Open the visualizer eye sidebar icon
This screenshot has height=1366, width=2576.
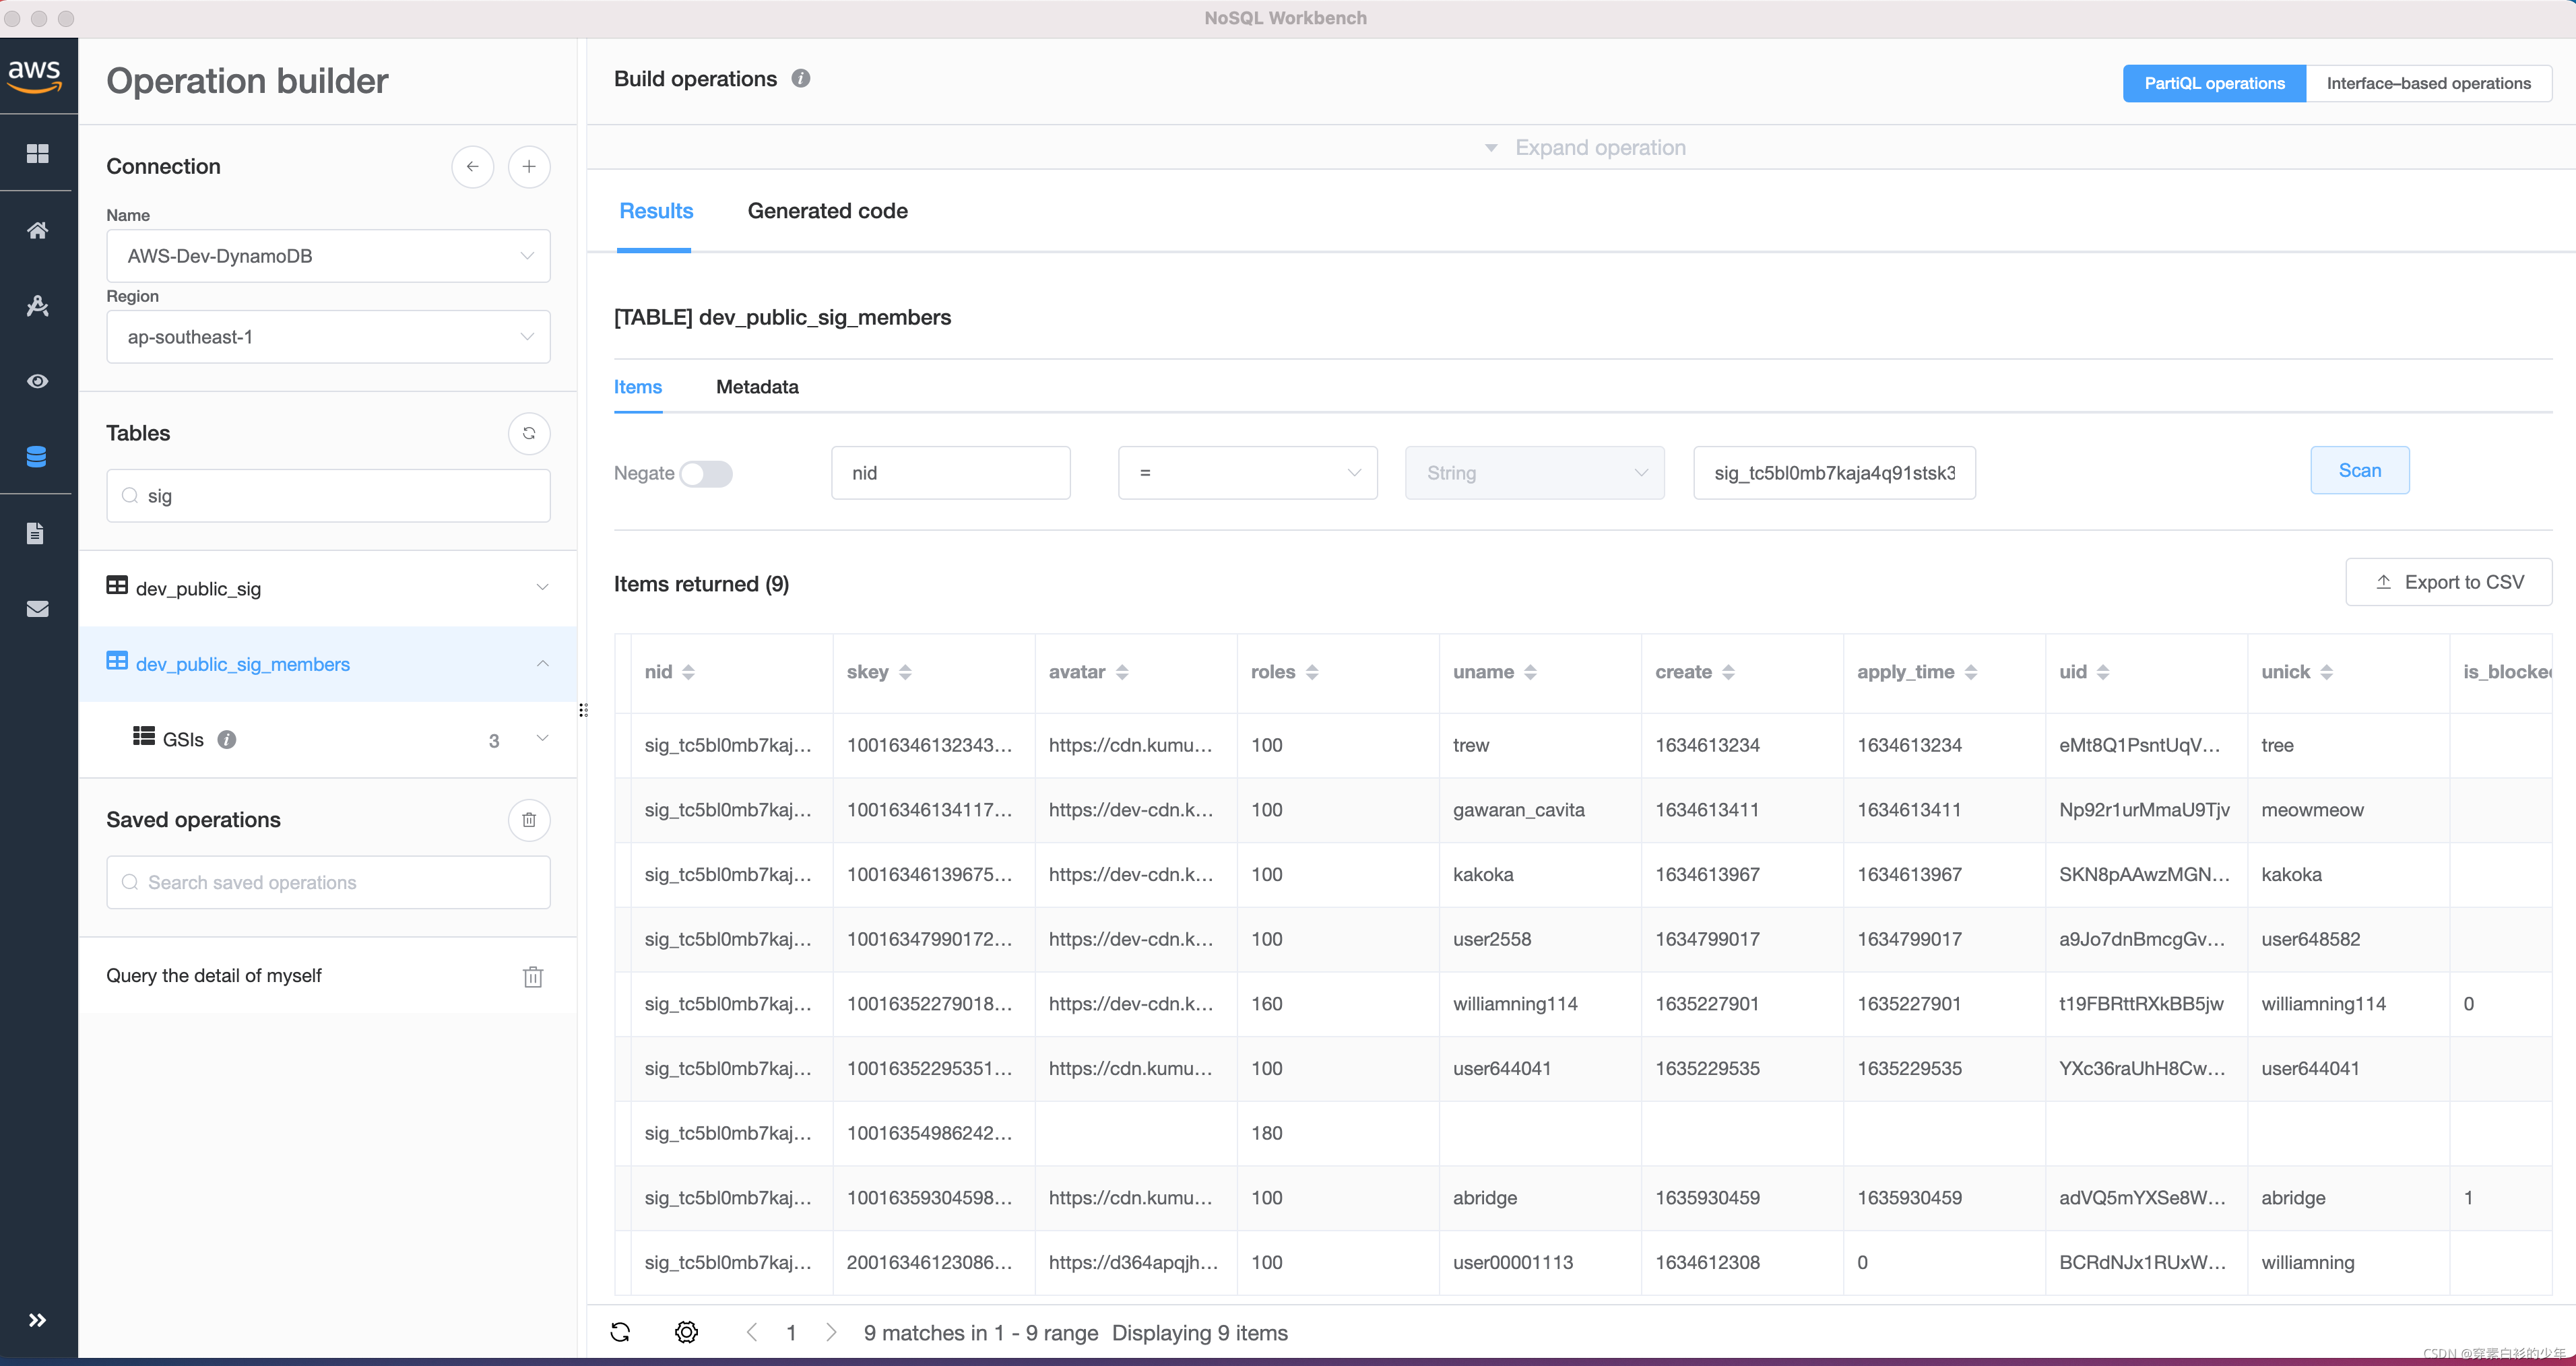(x=37, y=381)
